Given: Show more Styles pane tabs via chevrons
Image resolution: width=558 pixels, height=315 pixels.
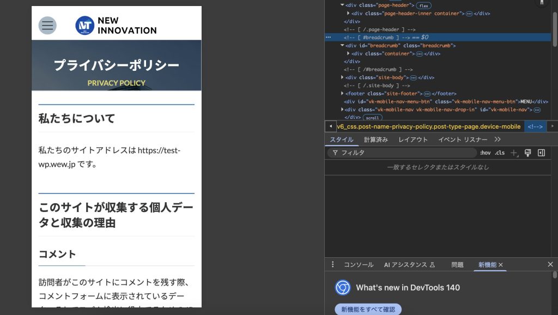Looking at the screenshot, I should click(497, 140).
